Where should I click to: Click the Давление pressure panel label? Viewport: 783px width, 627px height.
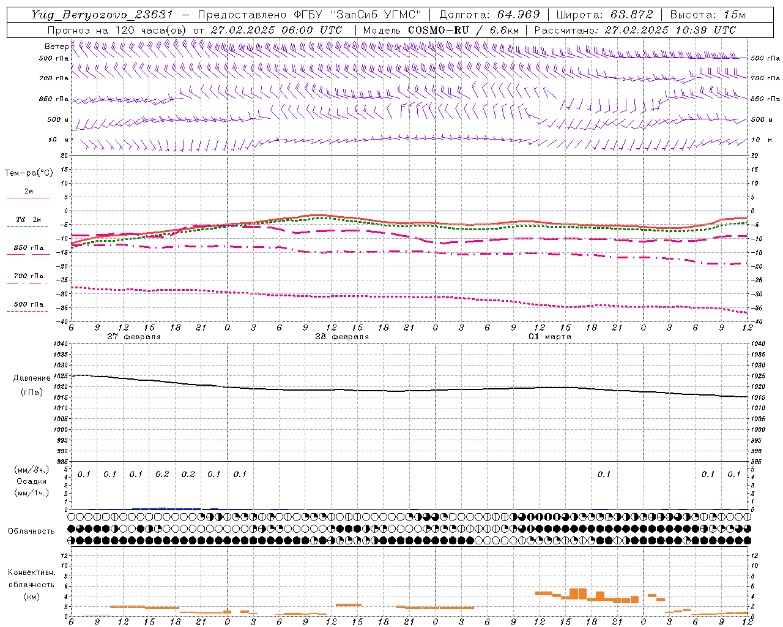point(32,378)
